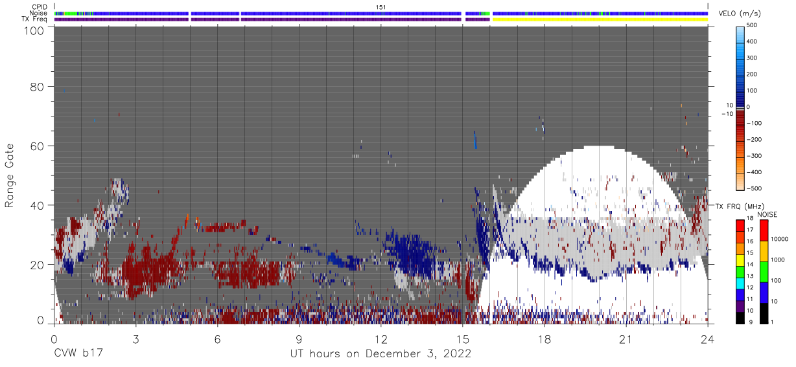Click the -10 label beside the velocity bar
Screen dimensions: 796x367
tap(726, 114)
